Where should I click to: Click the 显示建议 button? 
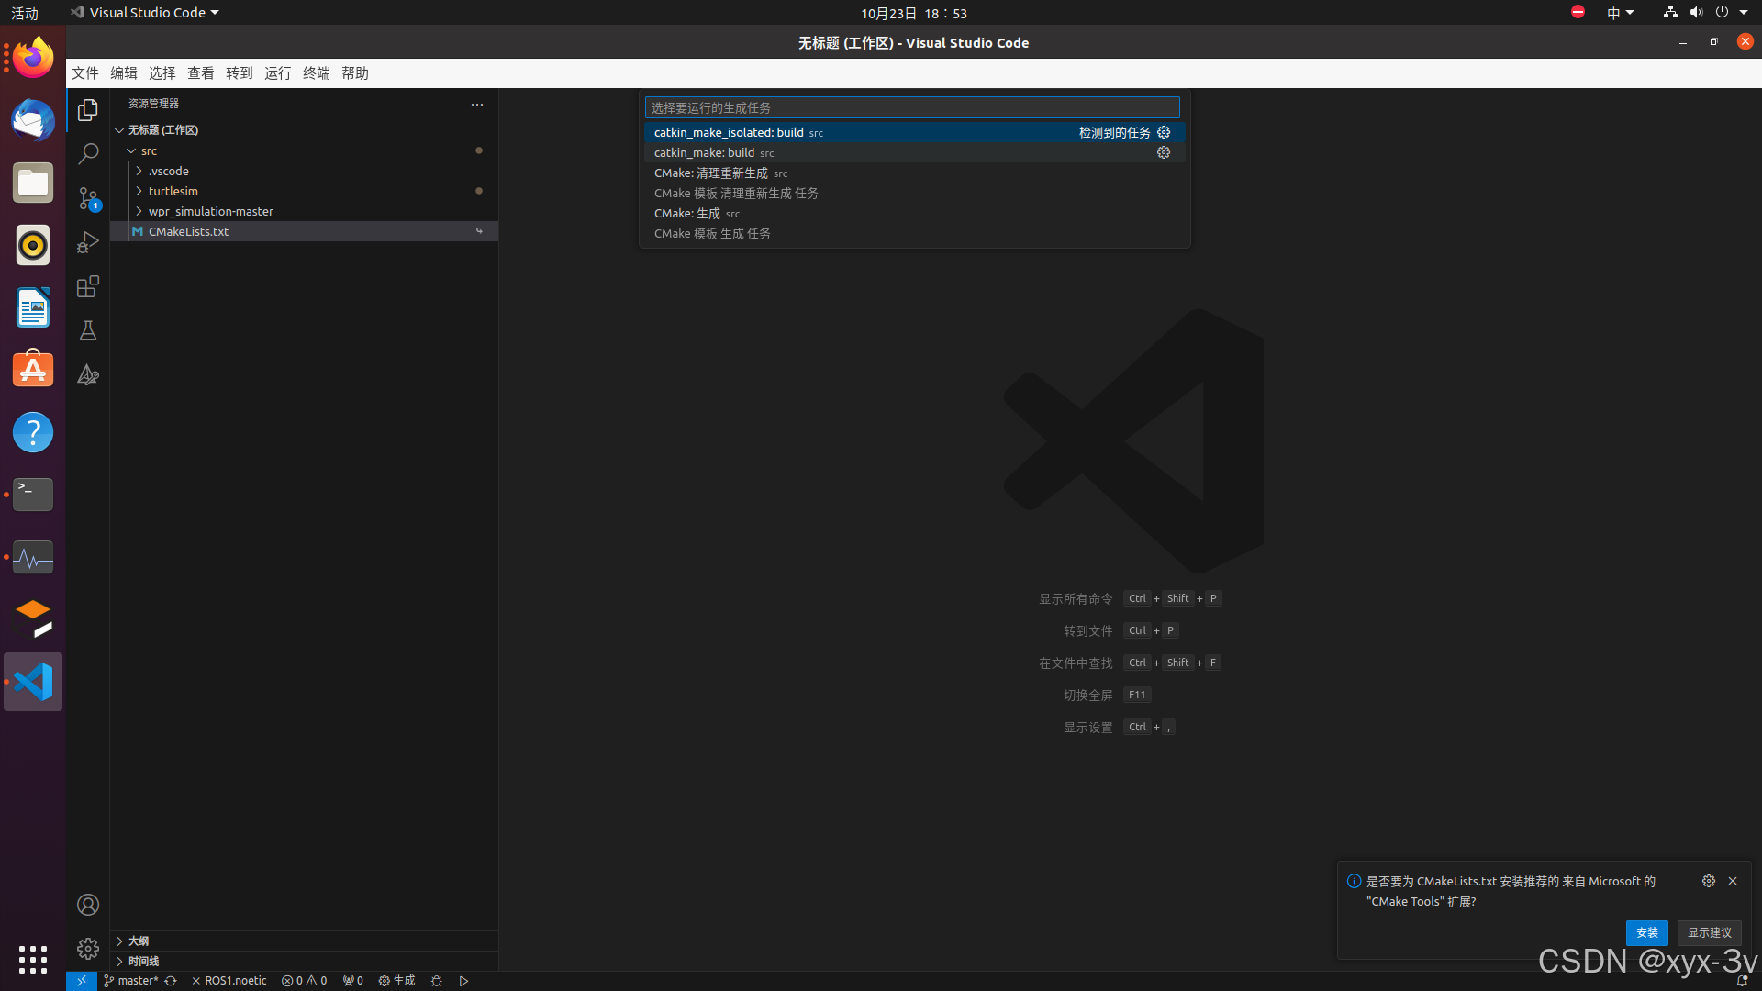click(1710, 932)
